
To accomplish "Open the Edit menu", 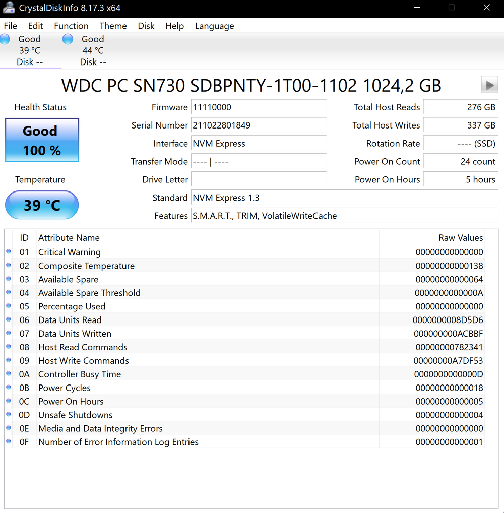I will click(x=35, y=26).
